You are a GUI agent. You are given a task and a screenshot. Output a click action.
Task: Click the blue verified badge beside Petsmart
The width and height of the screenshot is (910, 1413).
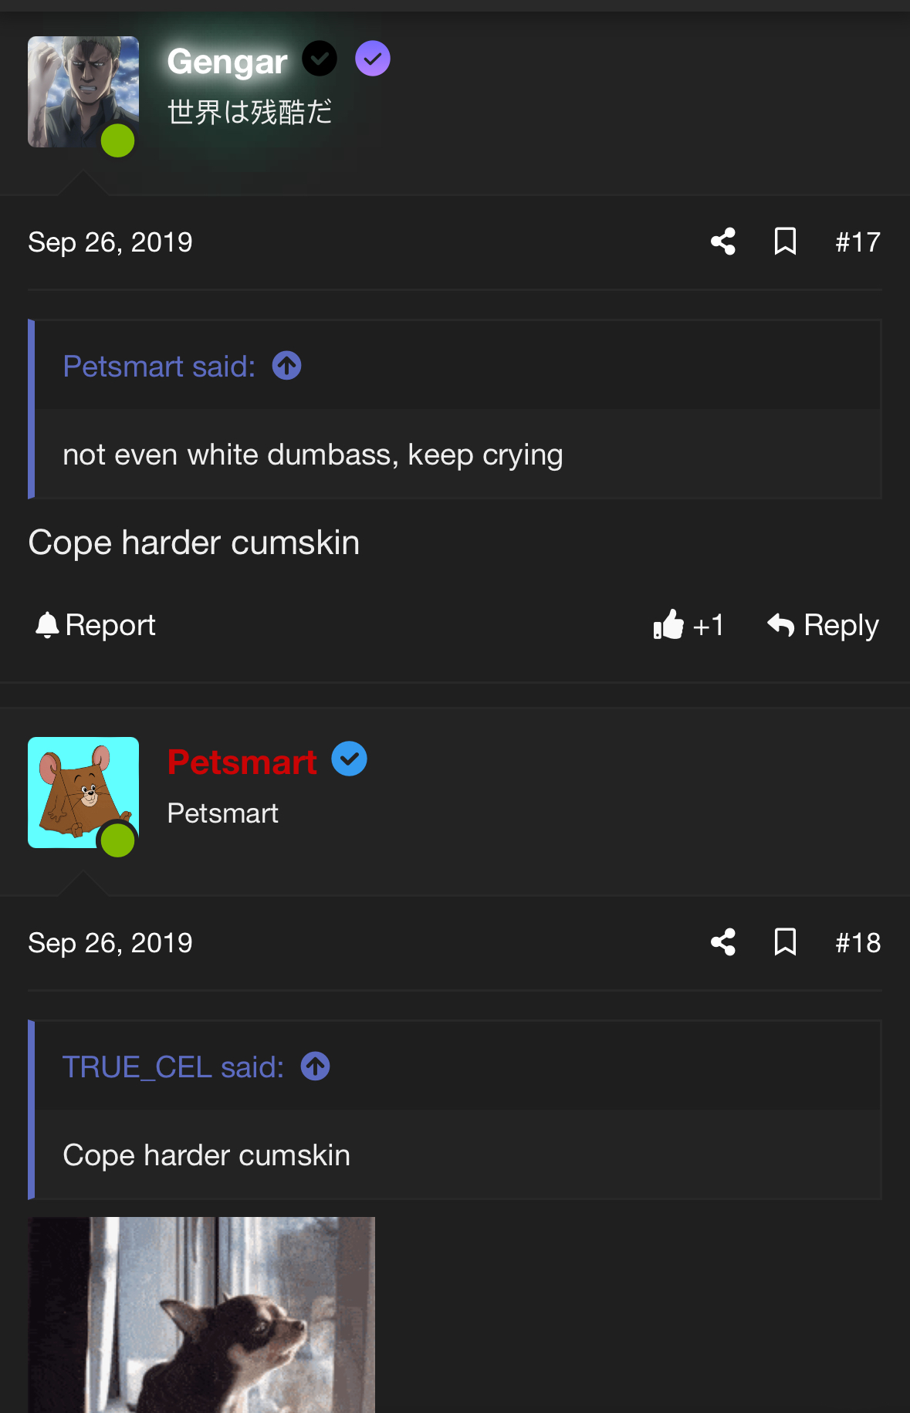coord(350,759)
